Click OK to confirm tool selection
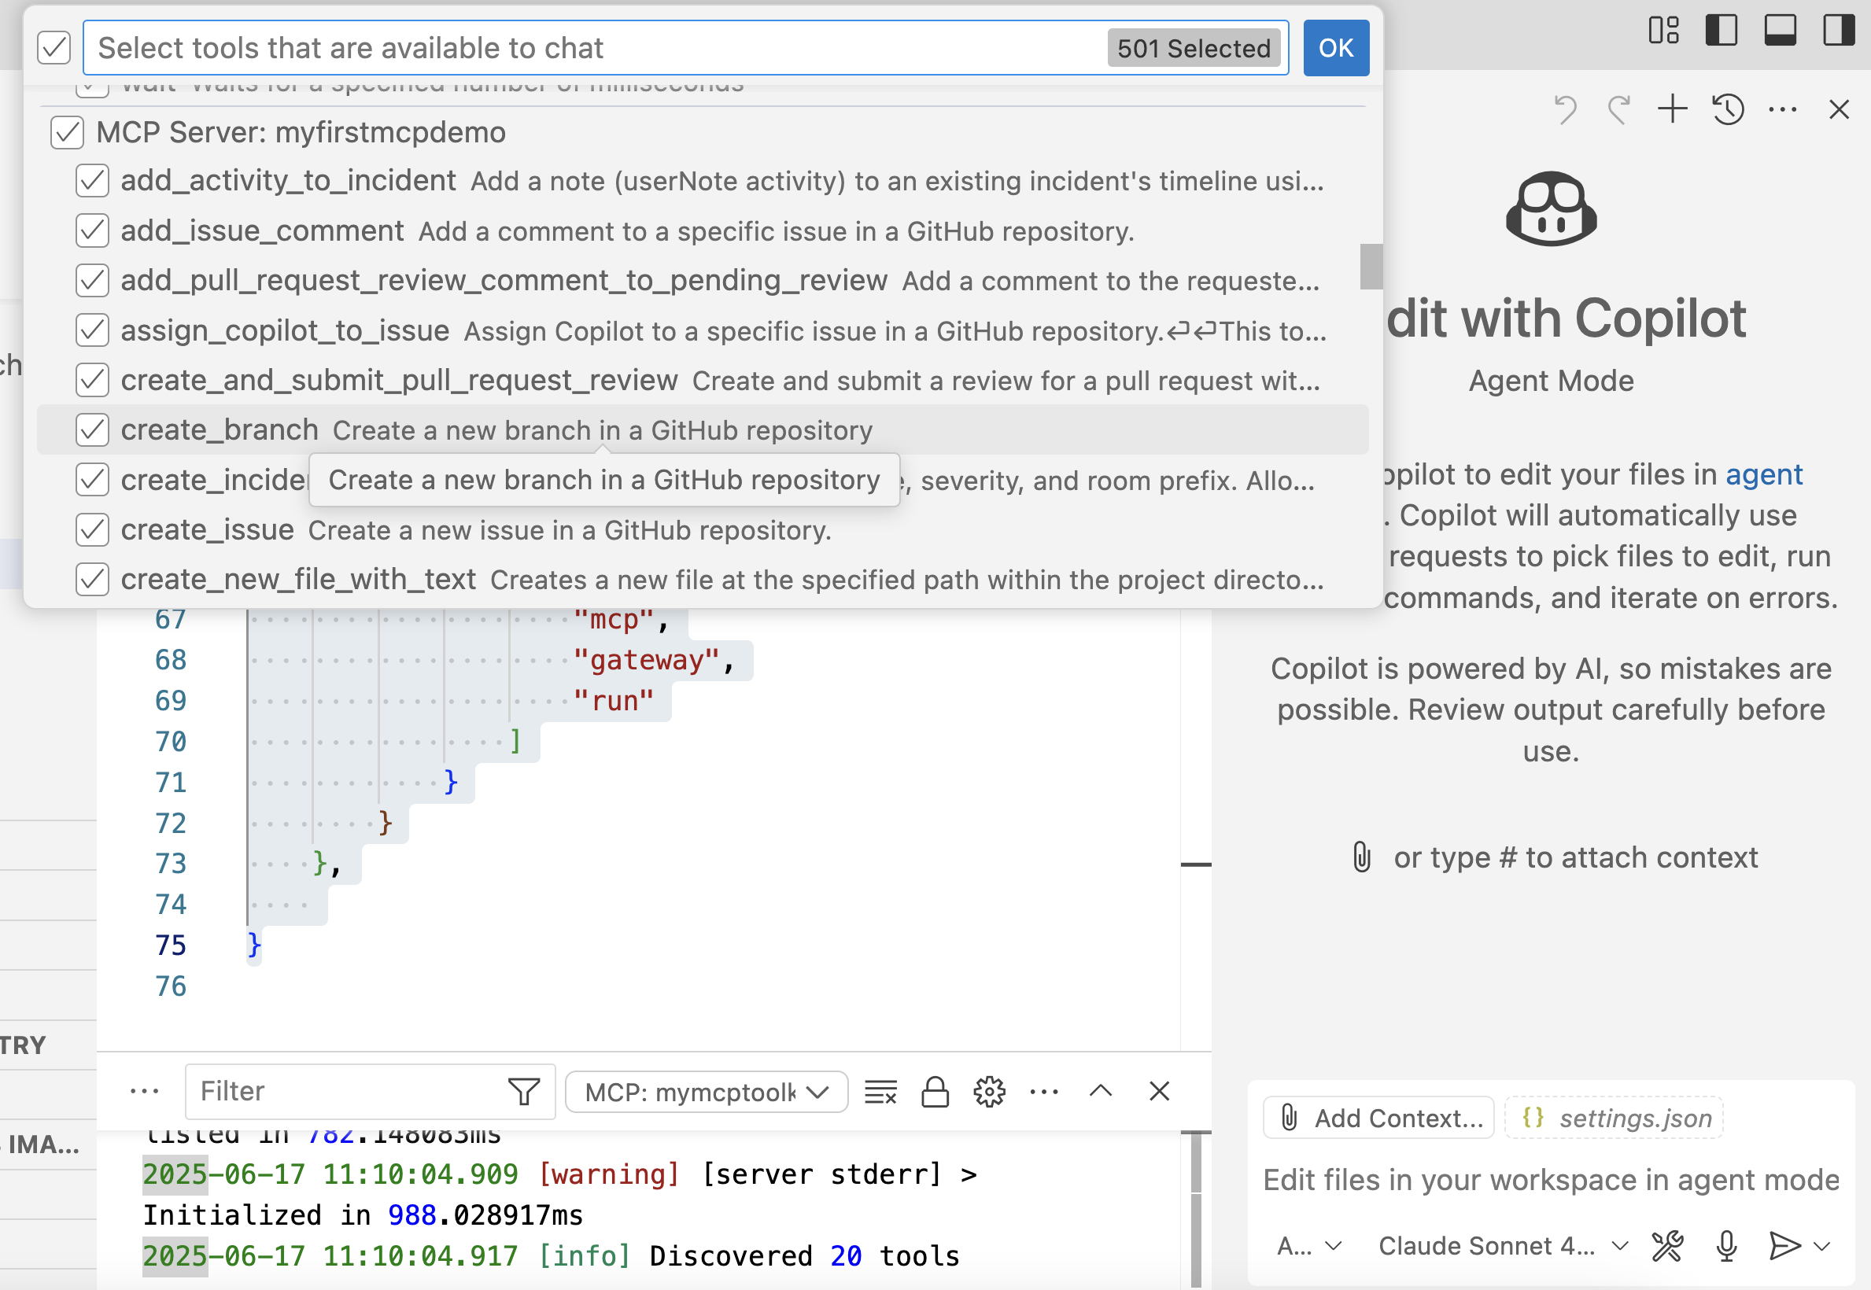The width and height of the screenshot is (1871, 1290). tap(1335, 48)
